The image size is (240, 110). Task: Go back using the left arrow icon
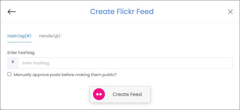click(12, 12)
